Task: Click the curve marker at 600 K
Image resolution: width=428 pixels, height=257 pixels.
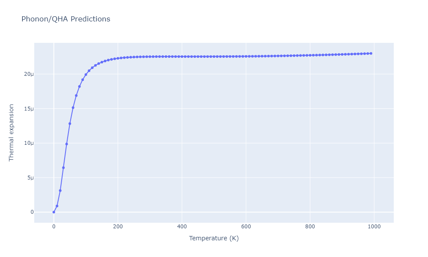Action: 246,56
